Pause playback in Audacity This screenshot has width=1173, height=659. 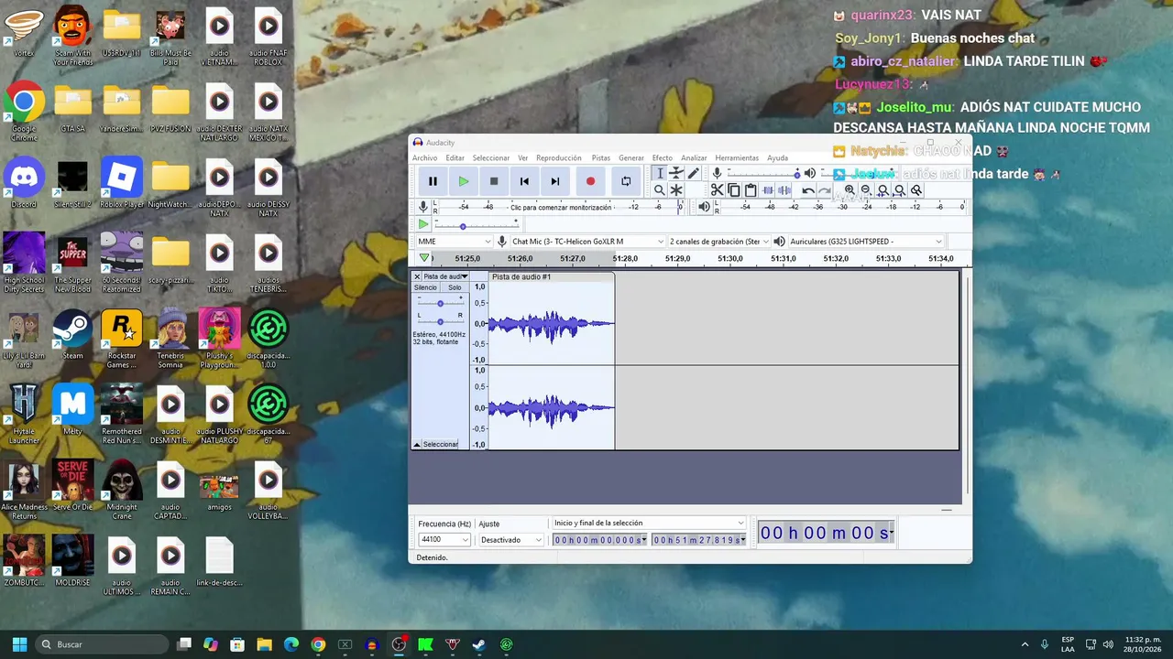click(x=433, y=181)
